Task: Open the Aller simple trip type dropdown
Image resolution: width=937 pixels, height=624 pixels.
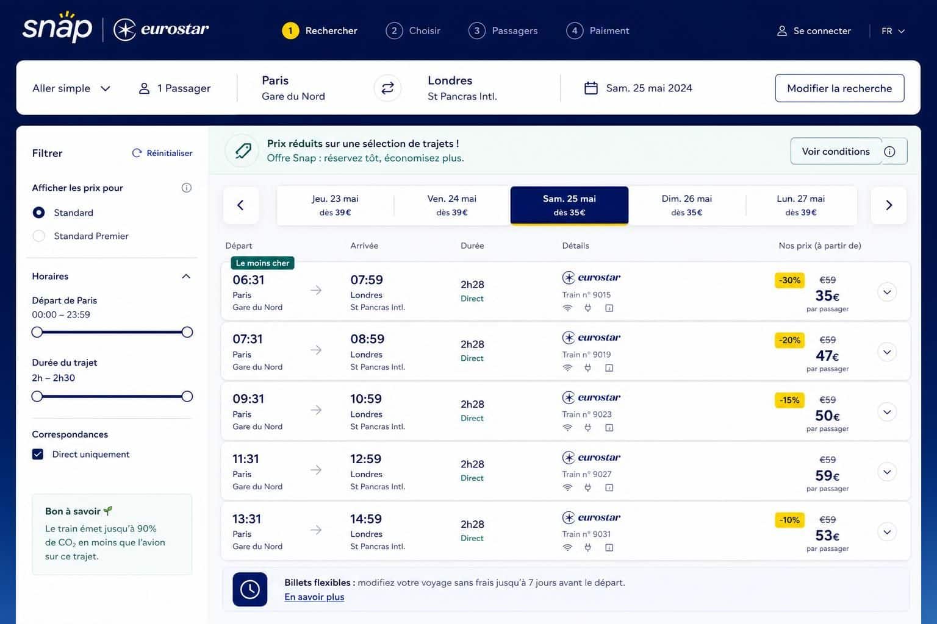Action: coord(71,88)
